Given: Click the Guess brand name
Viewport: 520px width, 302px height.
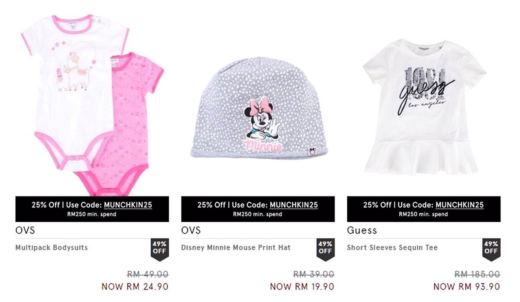Looking at the screenshot, I should pyautogui.click(x=362, y=230).
